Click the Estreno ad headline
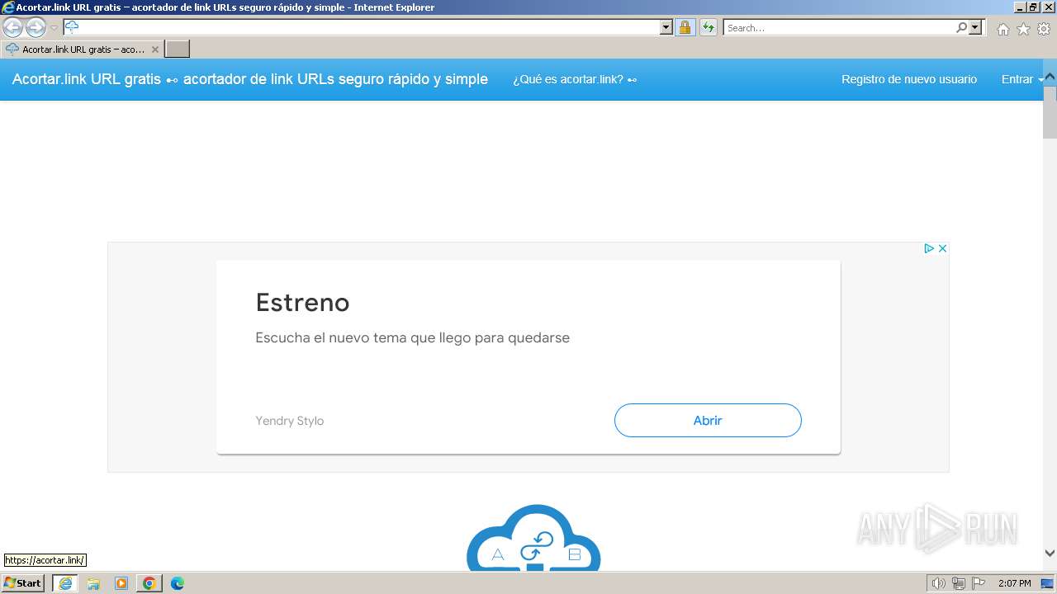Screen dimensions: 1057x594 302,302
